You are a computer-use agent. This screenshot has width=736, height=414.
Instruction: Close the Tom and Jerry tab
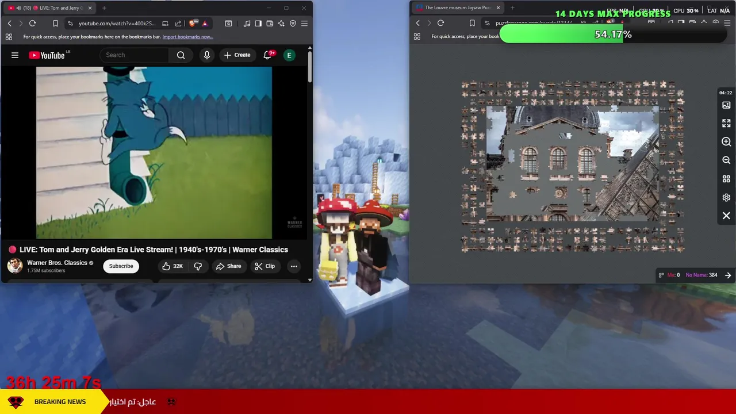[x=90, y=8]
